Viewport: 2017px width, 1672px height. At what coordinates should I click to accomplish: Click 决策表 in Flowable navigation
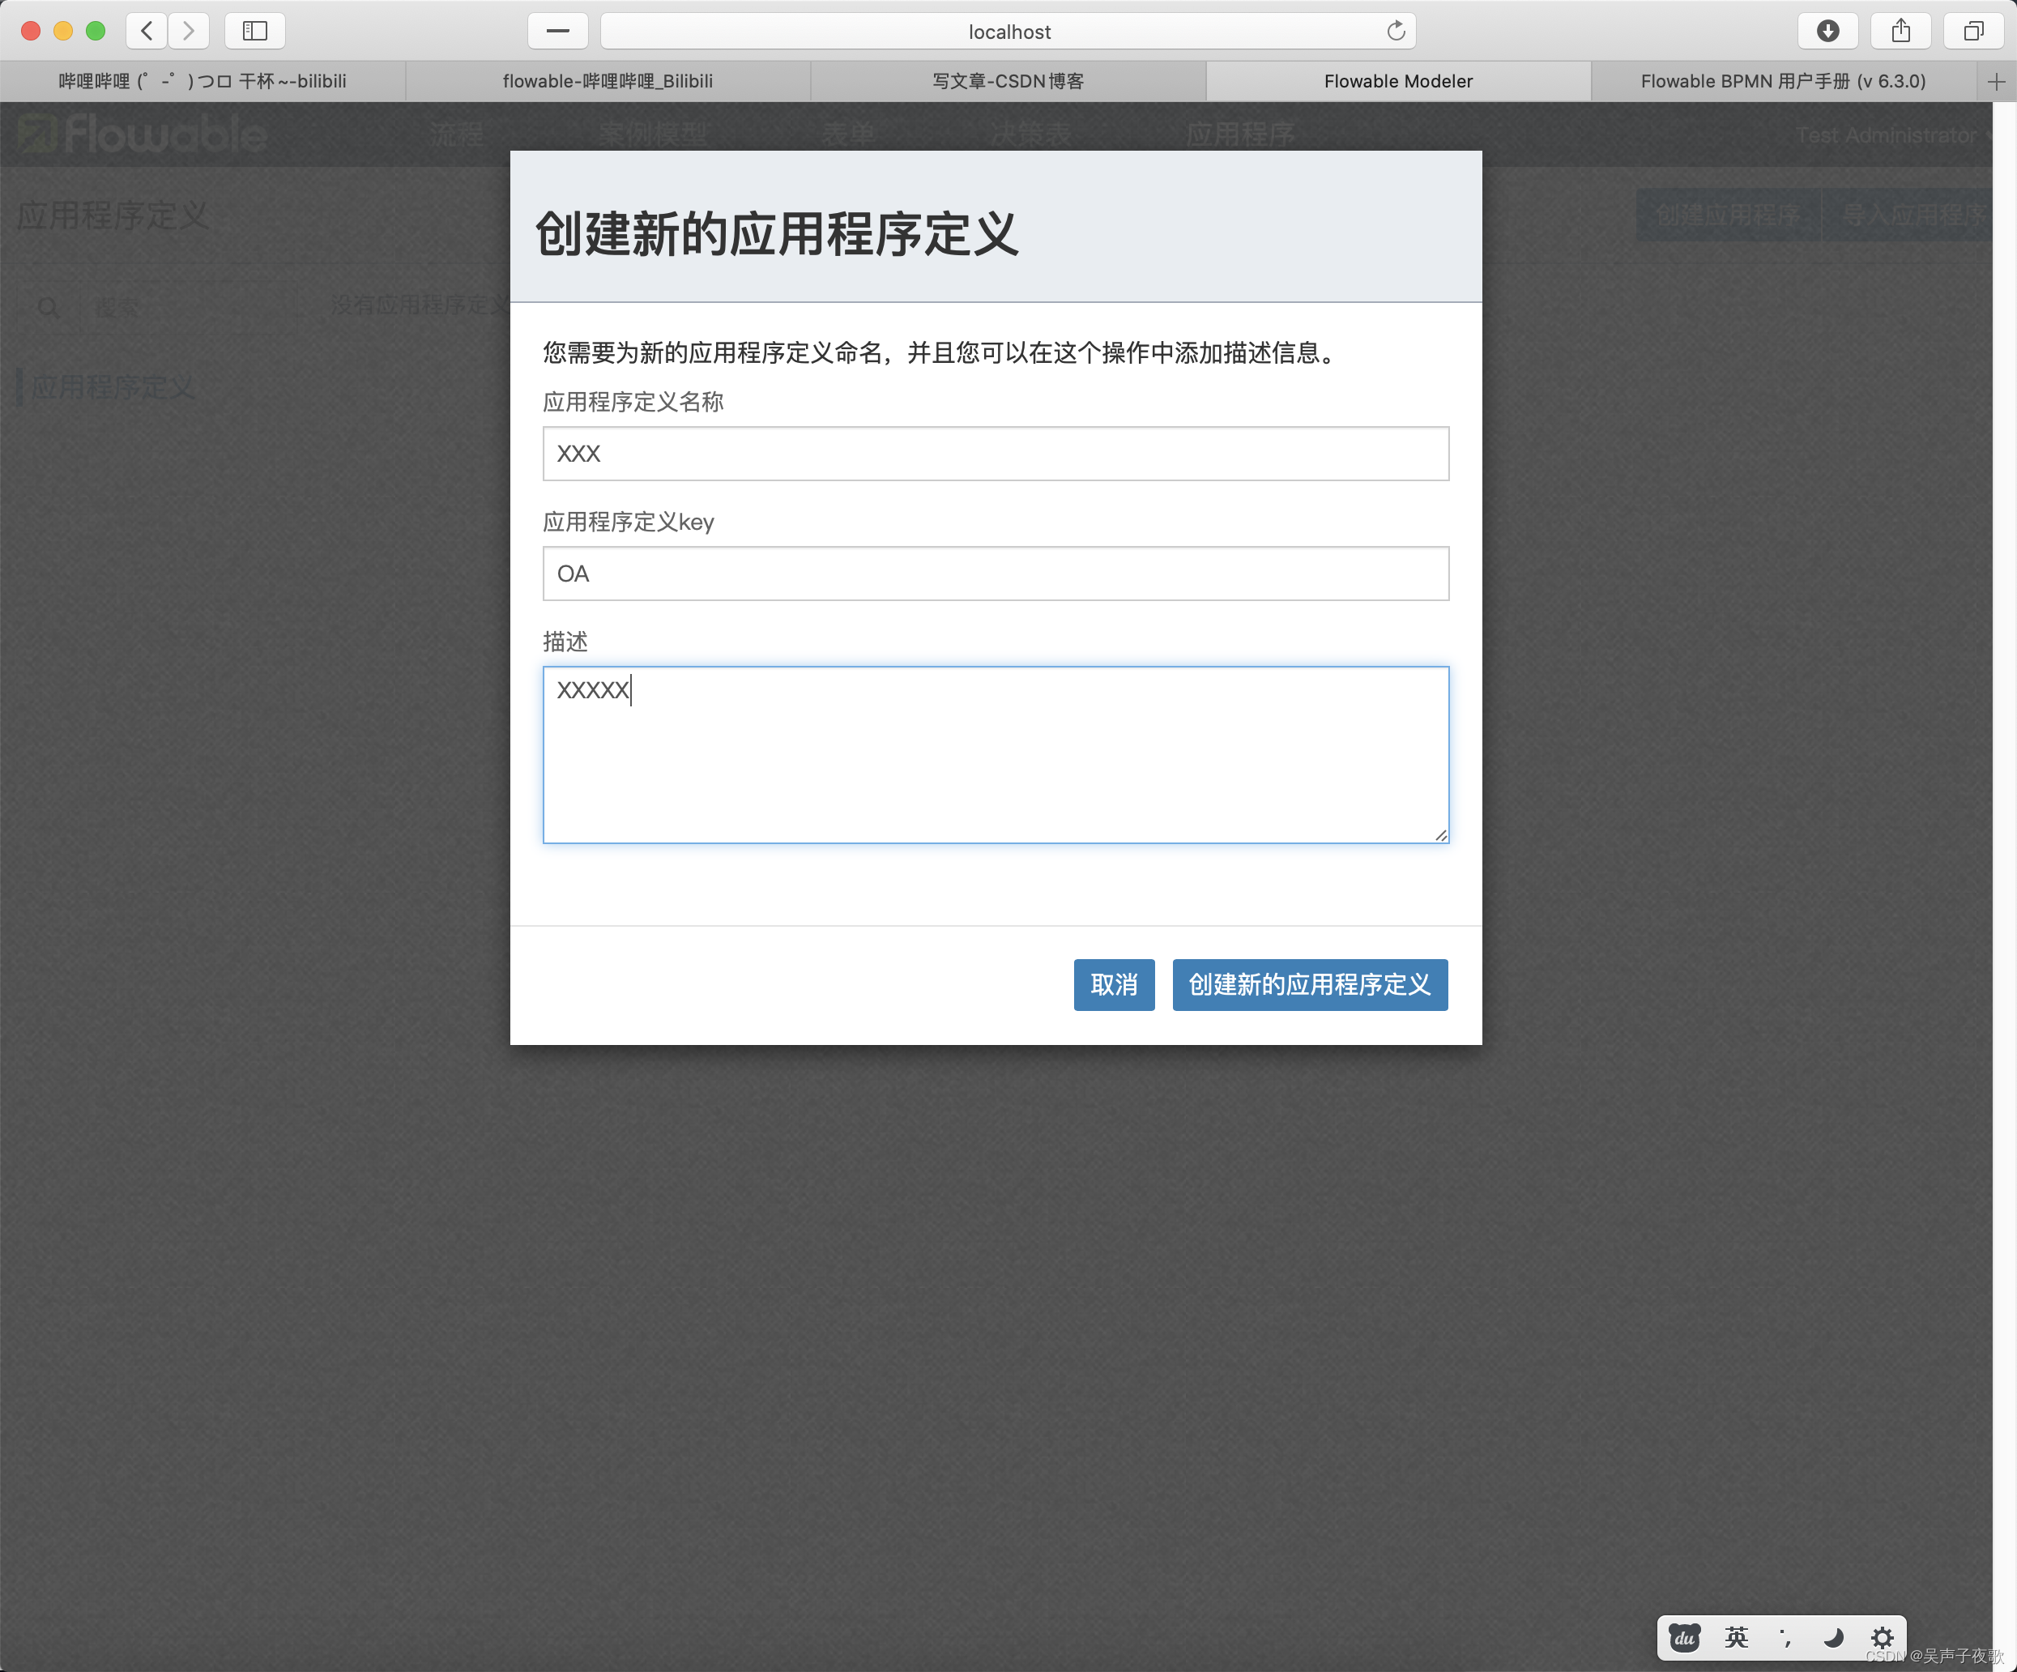click(1030, 134)
